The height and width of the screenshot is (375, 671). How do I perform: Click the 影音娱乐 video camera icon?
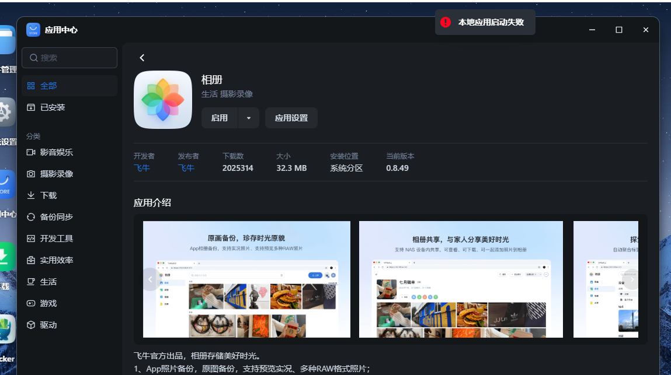pos(31,152)
